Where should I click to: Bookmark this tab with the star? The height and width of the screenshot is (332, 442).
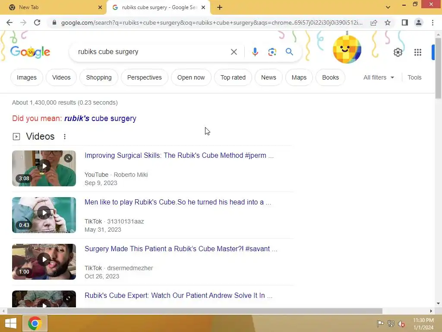[388, 22]
